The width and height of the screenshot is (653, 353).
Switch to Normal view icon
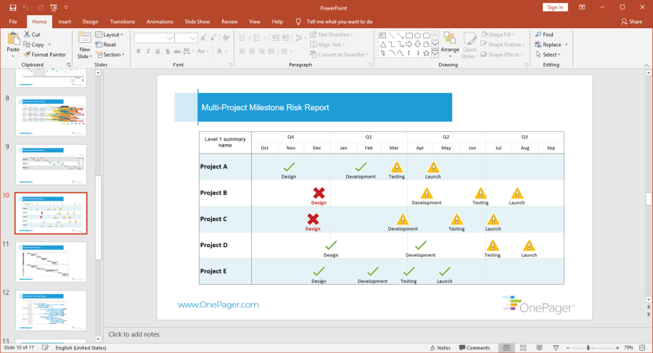[507, 348]
